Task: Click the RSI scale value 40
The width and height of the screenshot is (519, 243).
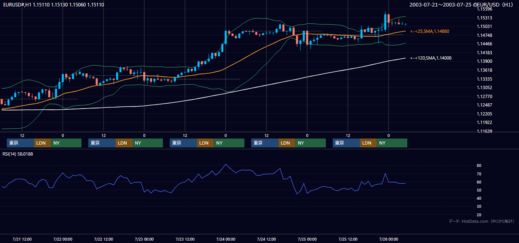Action: 479,198
